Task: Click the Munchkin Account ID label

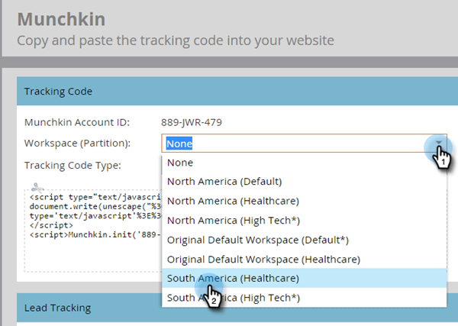Action: coord(77,122)
